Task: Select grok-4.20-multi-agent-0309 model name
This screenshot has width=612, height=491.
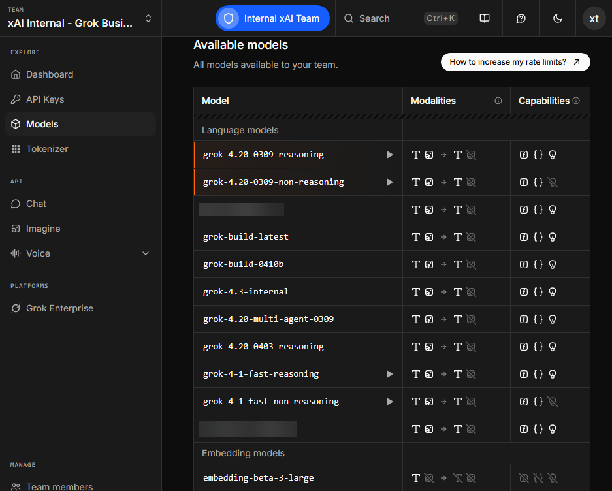Action: point(268,319)
